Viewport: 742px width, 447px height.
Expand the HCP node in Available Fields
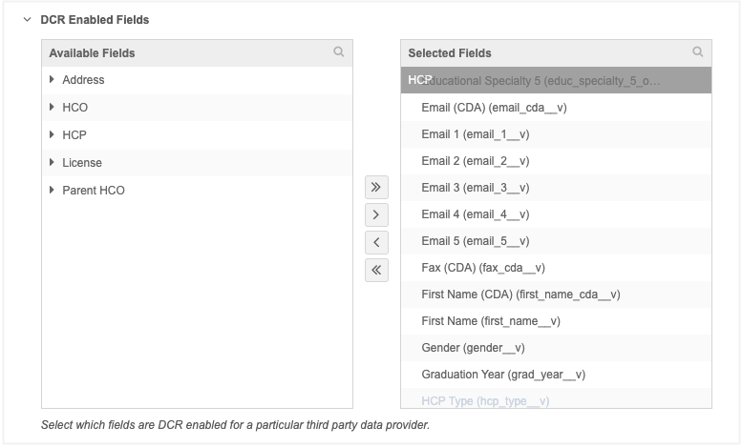point(52,135)
